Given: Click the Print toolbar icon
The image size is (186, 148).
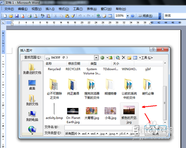Looking at the screenshot, I should click(x=30, y=16).
